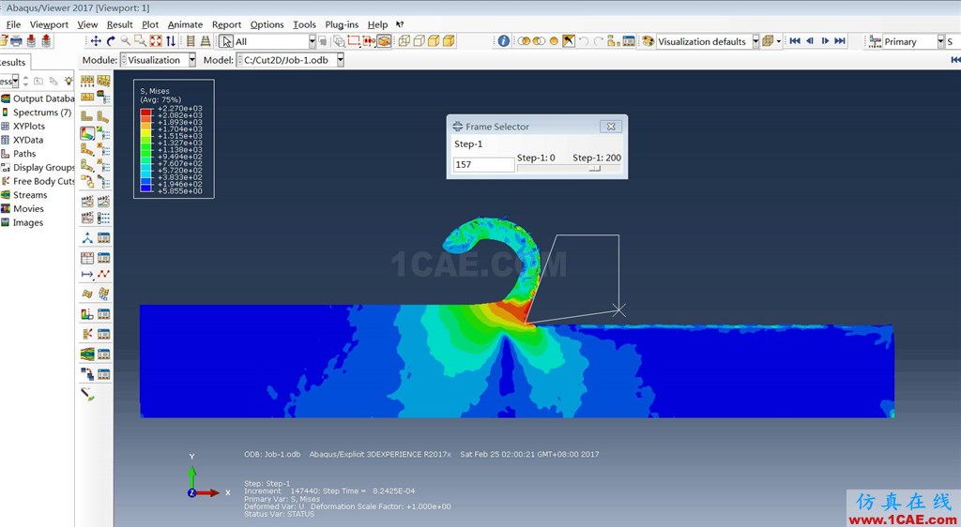Open the Primary variable type dropdown
961x527 pixels.
pyautogui.click(x=940, y=41)
